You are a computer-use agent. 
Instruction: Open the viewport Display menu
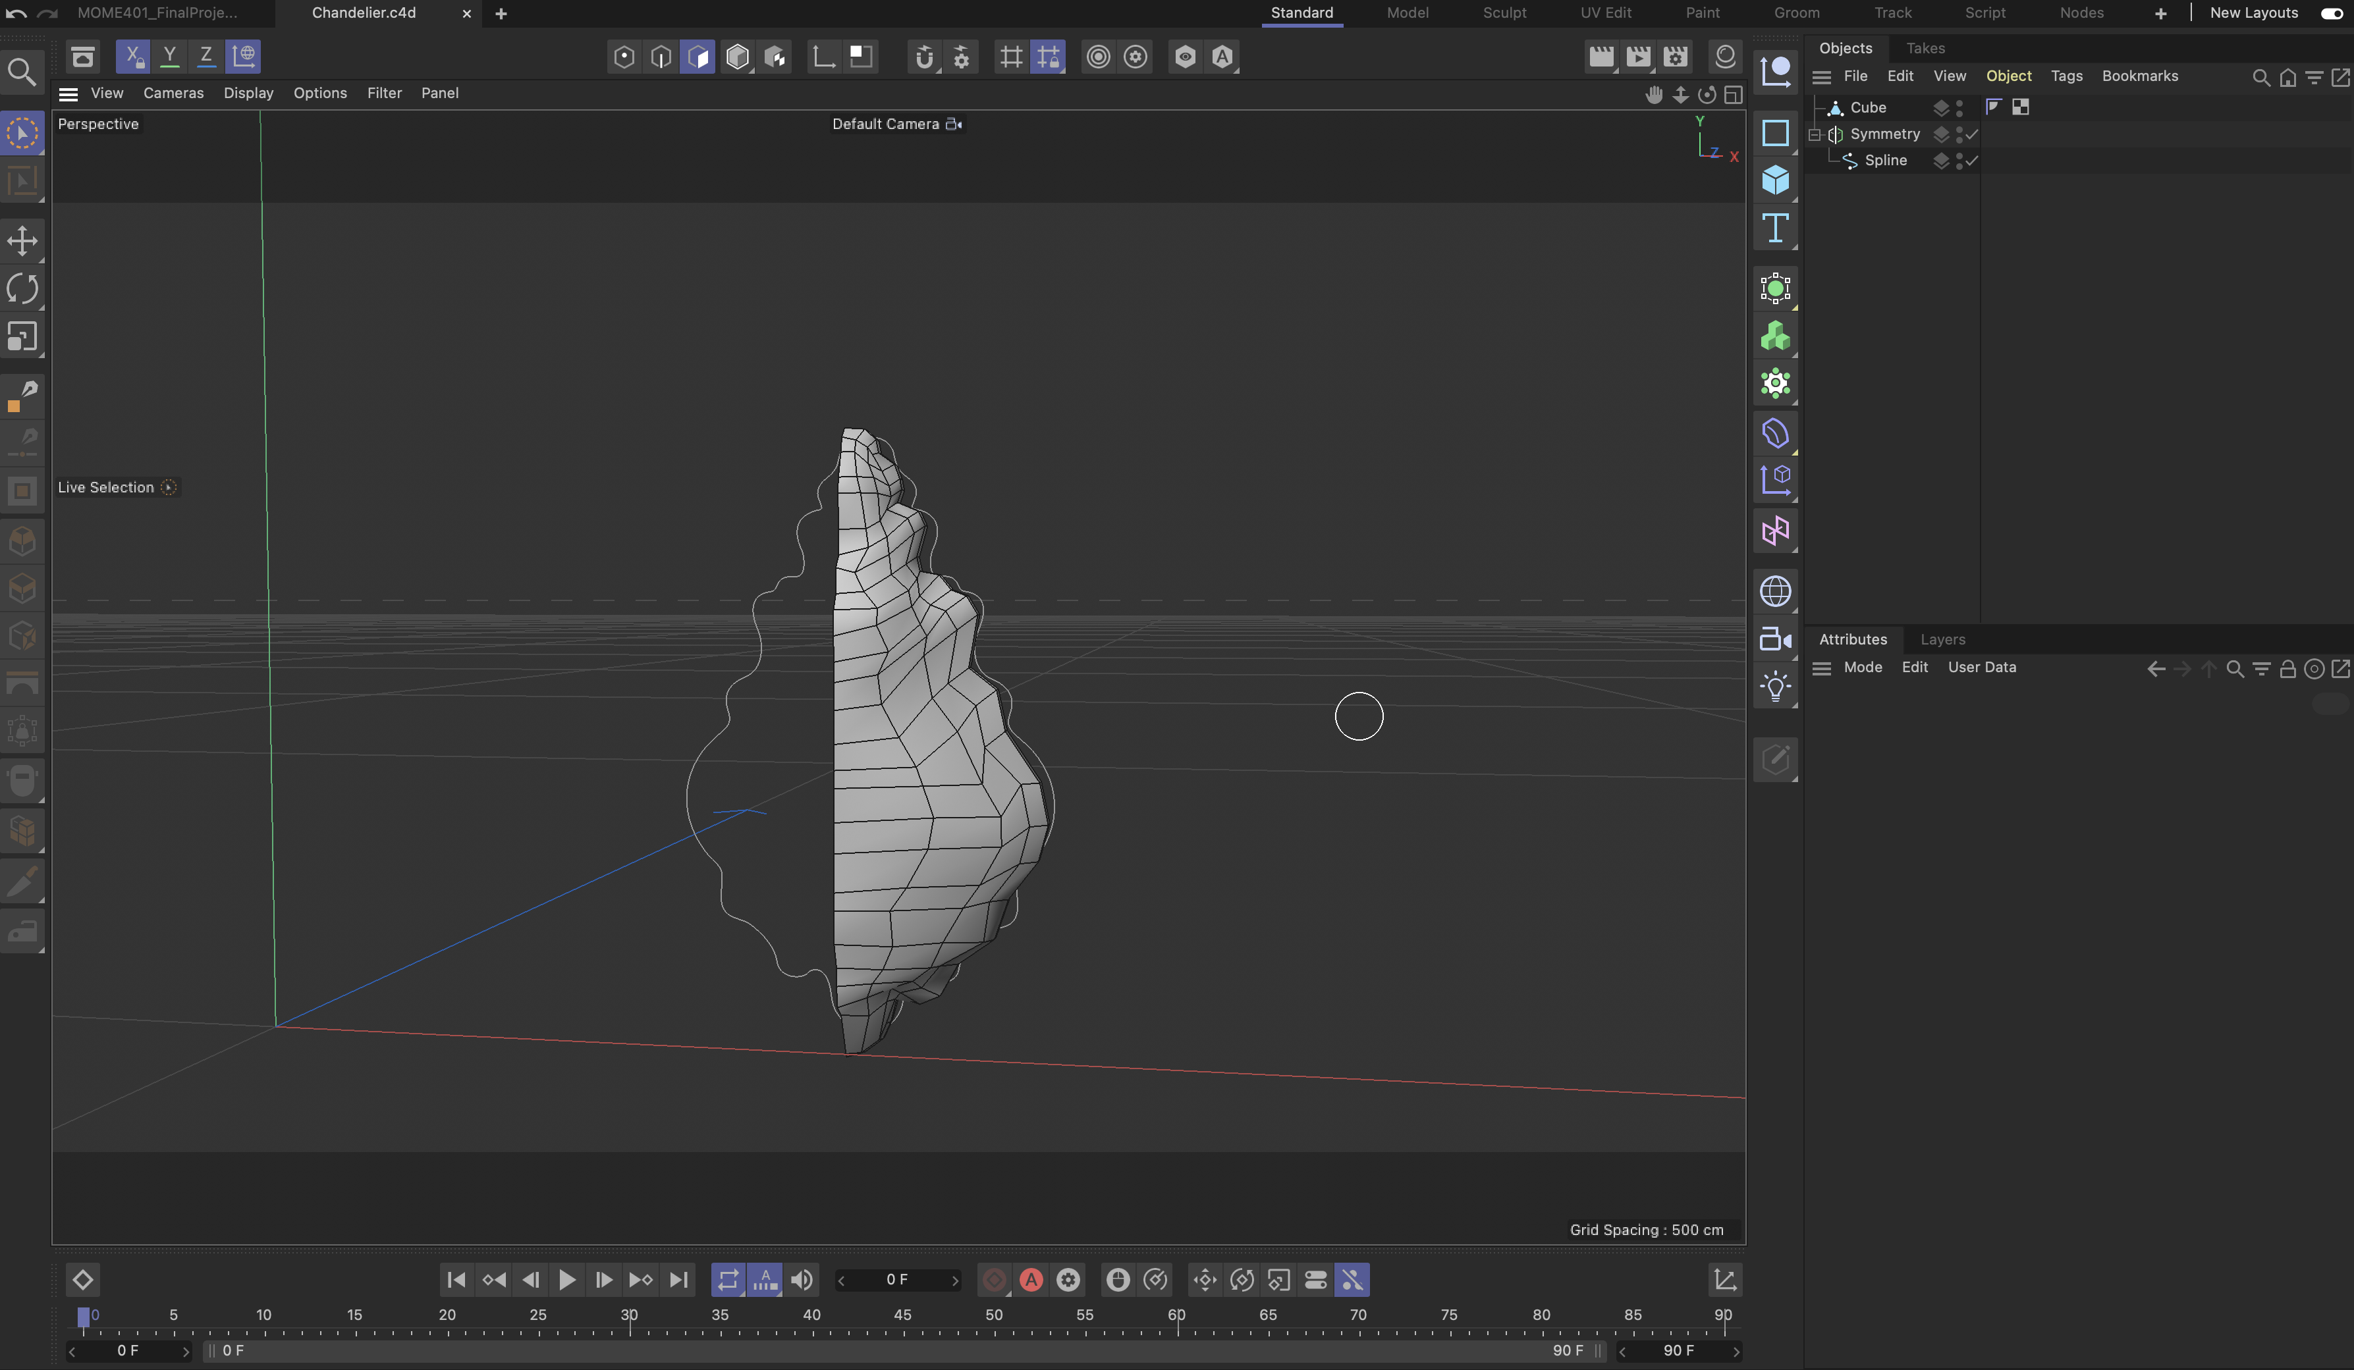click(x=248, y=93)
